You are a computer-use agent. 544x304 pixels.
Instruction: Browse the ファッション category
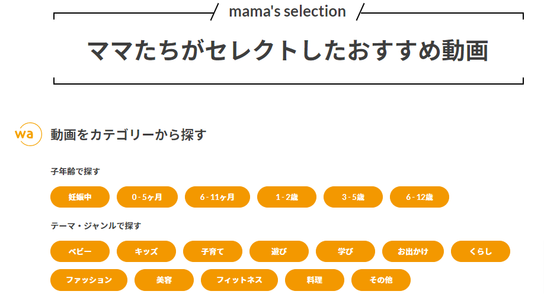[x=89, y=280]
